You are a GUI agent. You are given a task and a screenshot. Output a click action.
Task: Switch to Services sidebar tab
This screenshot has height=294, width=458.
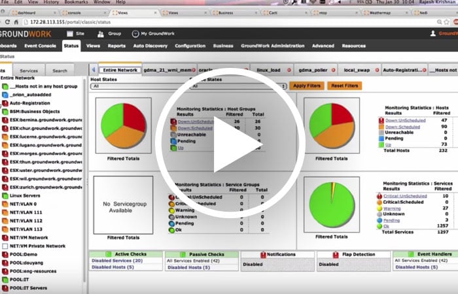pyautogui.click(x=29, y=71)
